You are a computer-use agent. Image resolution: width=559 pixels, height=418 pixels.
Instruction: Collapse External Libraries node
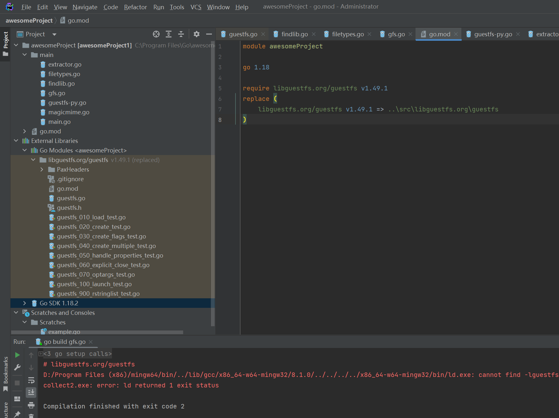tap(16, 141)
